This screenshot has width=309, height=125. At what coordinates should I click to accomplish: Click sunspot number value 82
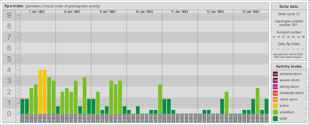(x=288, y=37)
